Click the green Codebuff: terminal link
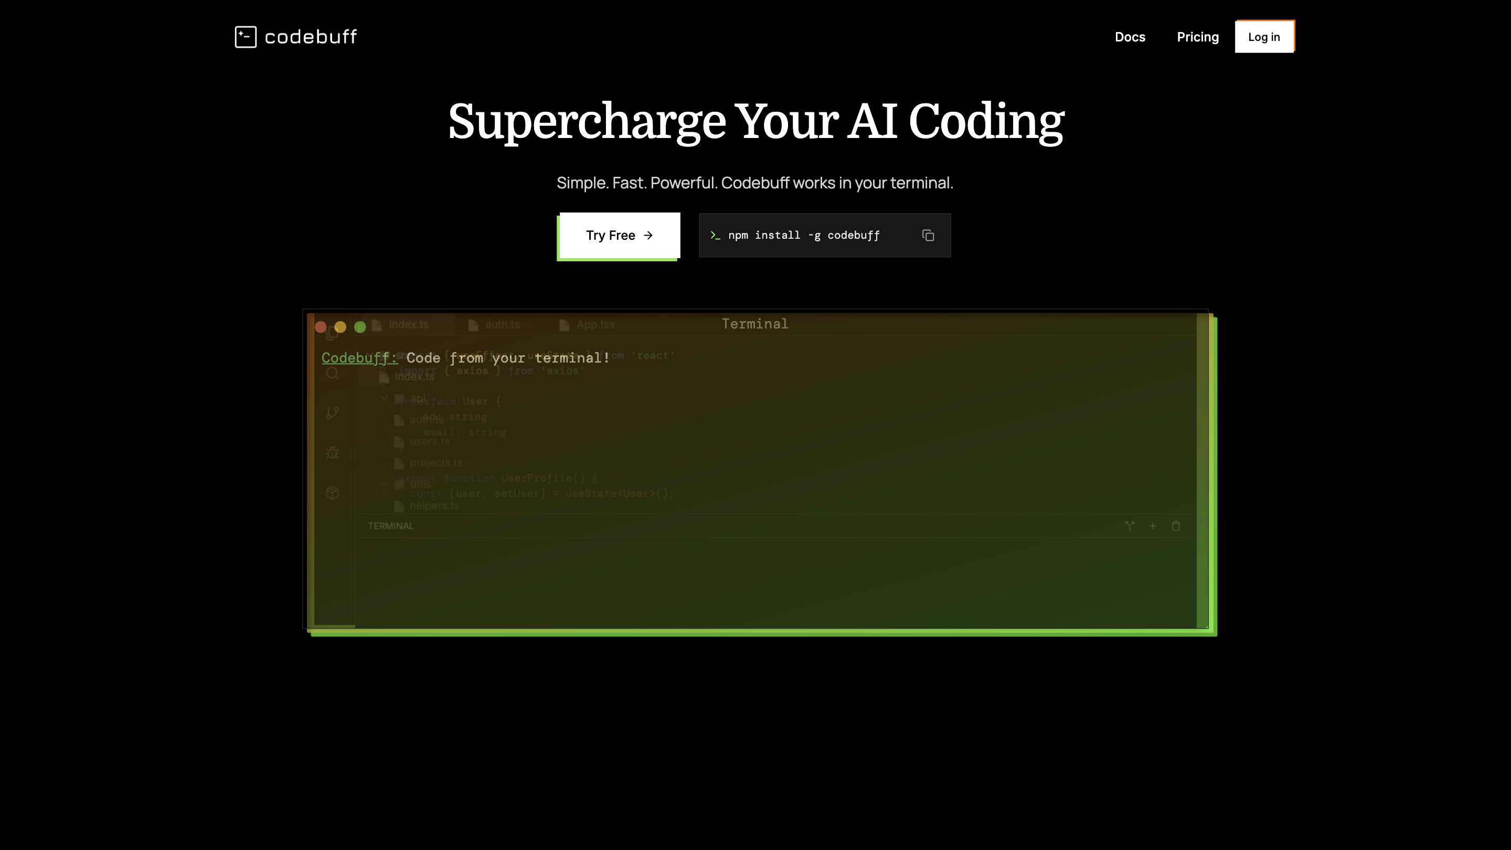The image size is (1511, 850). click(x=359, y=358)
